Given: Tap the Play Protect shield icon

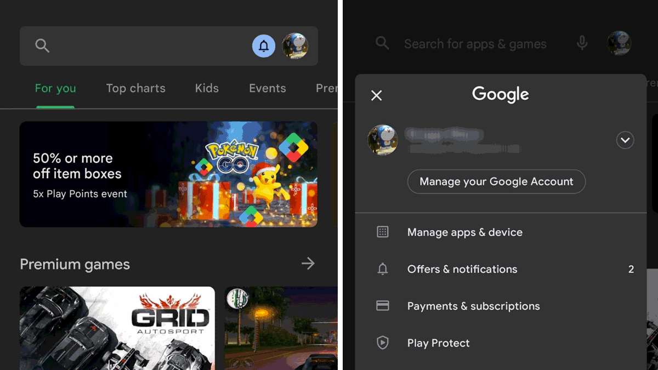Looking at the screenshot, I should point(383,343).
